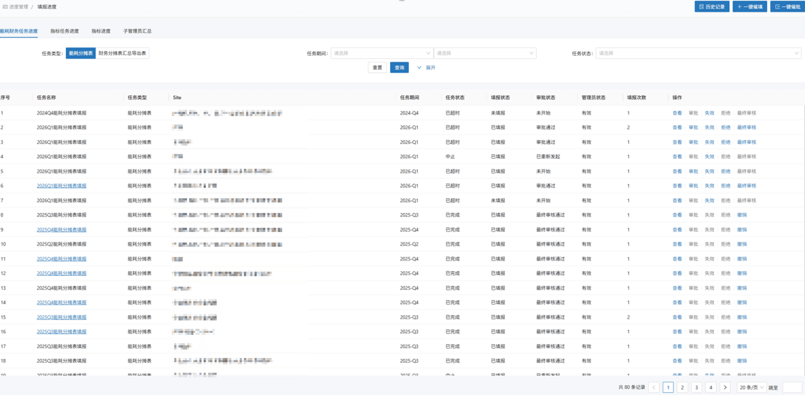Click the 填报进度 breadcrumb text

(x=47, y=7)
